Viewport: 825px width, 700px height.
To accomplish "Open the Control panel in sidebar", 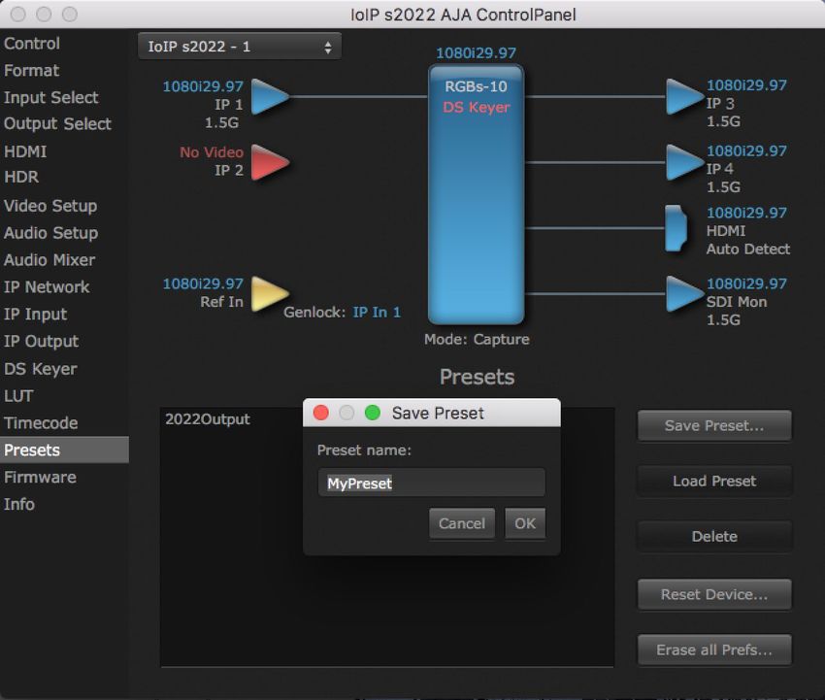I will click(x=32, y=43).
